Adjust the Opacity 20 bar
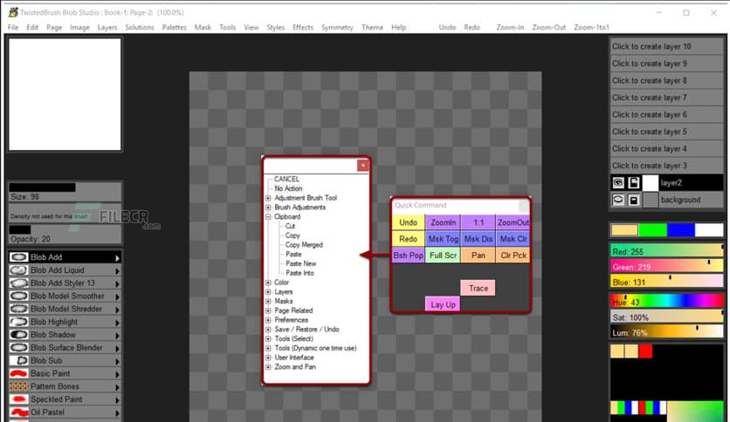 coord(65,235)
